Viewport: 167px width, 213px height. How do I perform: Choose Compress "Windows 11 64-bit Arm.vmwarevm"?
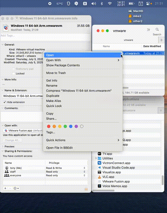pos(83,91)
